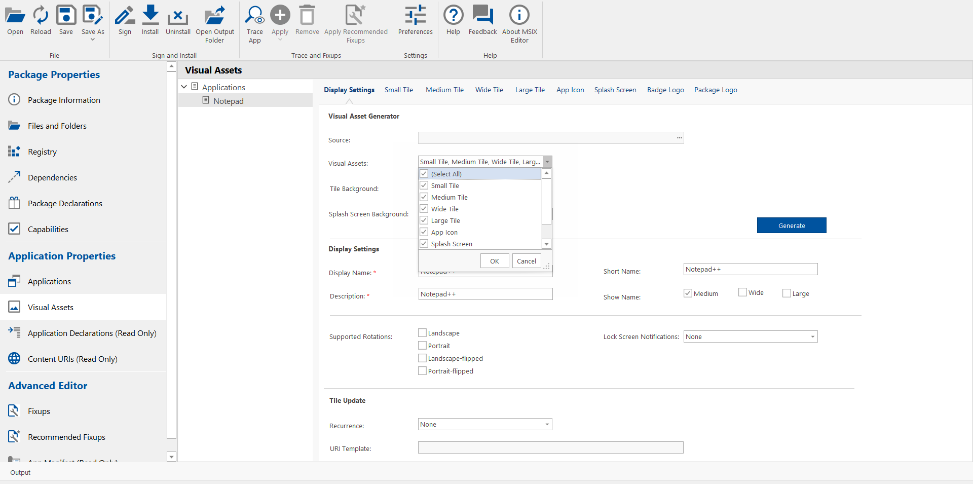This screenshot has height=489, width=973.
Task: Click the Feedback icon
Action: 482,20
